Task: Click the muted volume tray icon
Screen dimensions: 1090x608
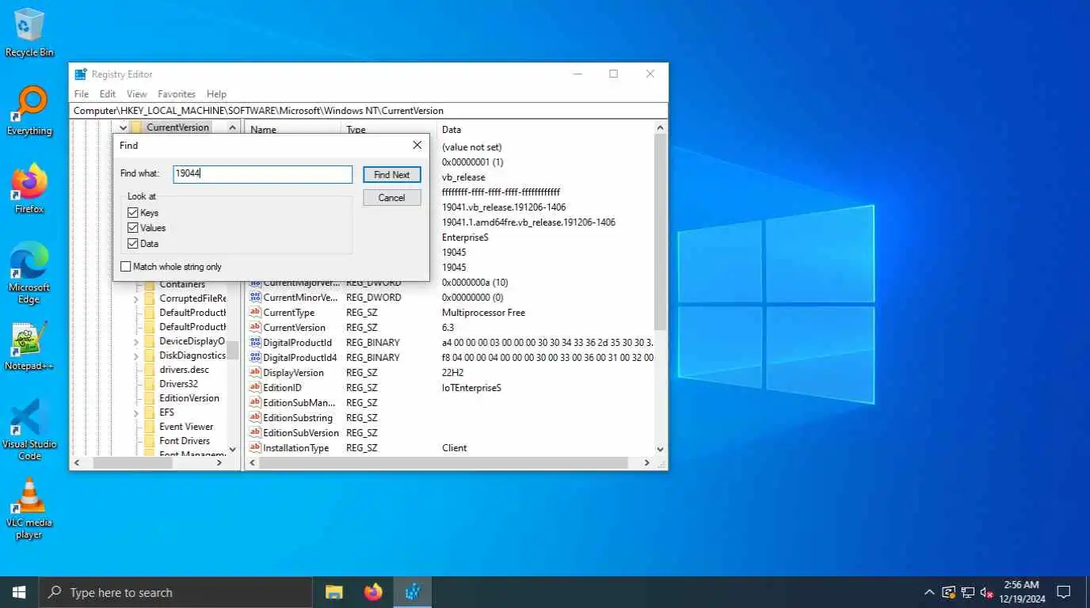Action: 987,592
